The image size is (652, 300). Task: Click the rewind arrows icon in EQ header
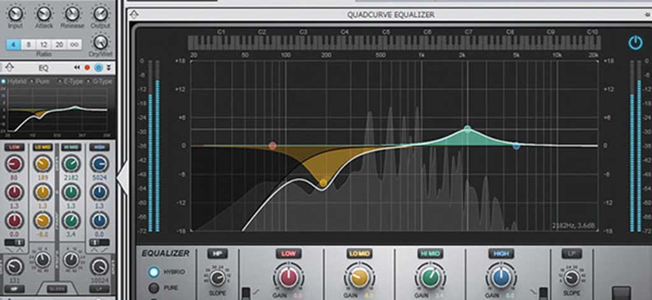(x=77, y=67)
